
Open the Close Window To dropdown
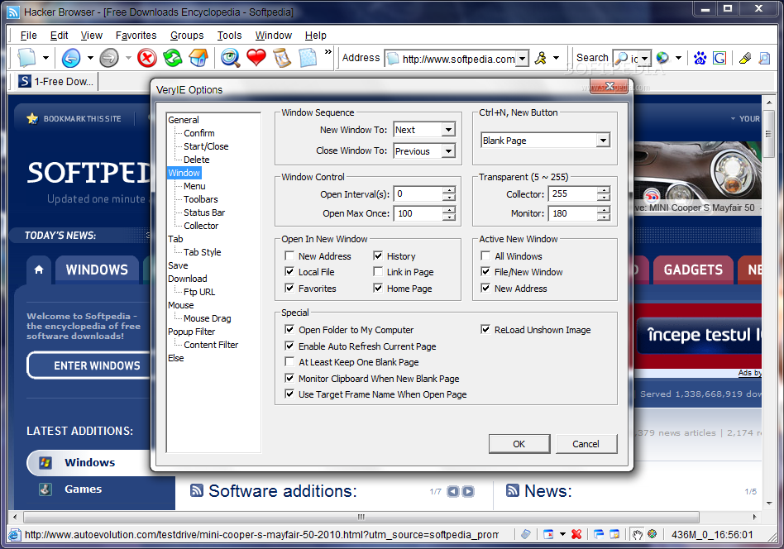click(x=448, y=150)
